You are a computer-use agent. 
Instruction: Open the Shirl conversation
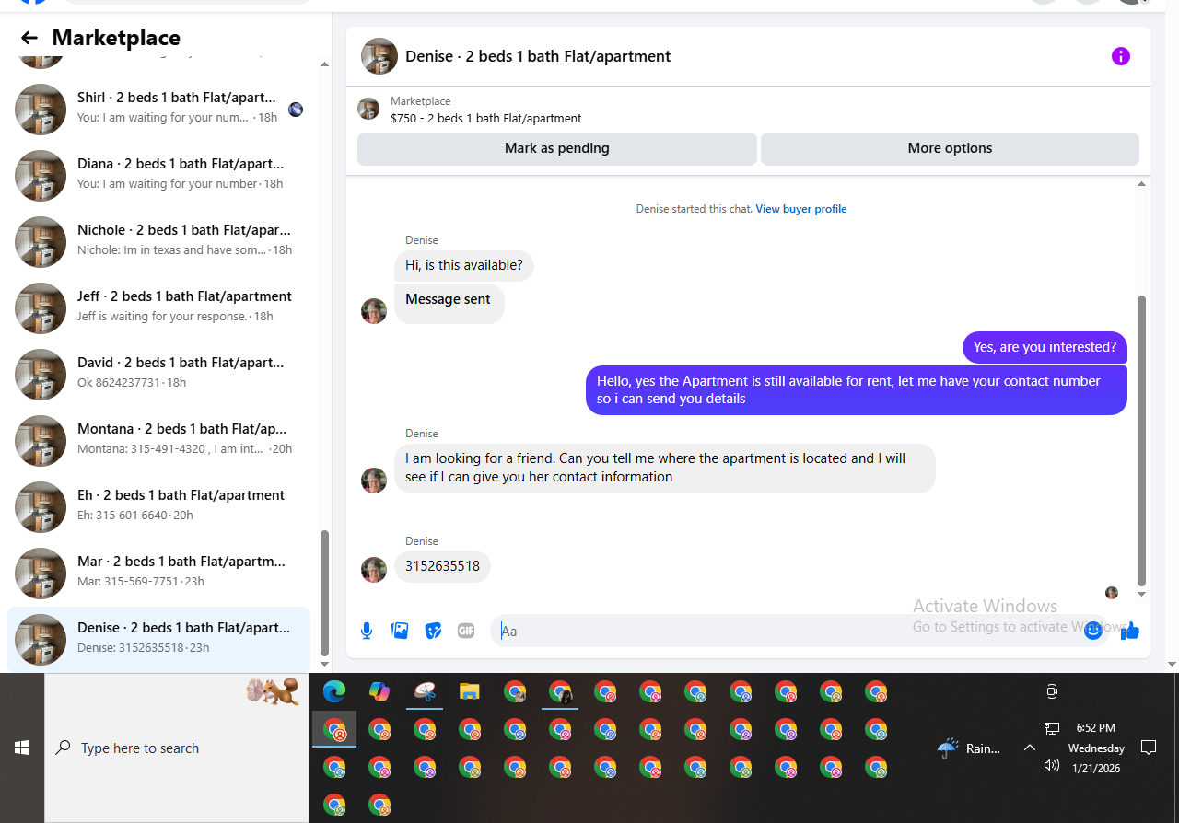tap(158, 109)
